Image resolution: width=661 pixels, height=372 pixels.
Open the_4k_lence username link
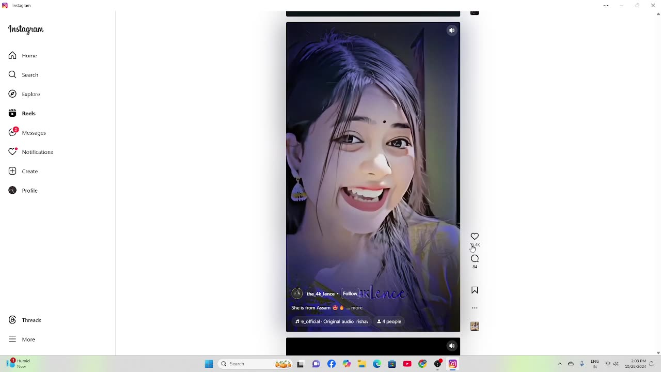321,294
